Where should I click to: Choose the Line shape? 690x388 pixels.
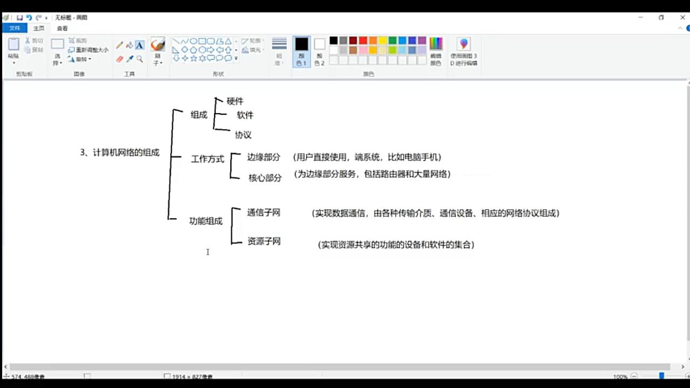(x=176, y=41)
